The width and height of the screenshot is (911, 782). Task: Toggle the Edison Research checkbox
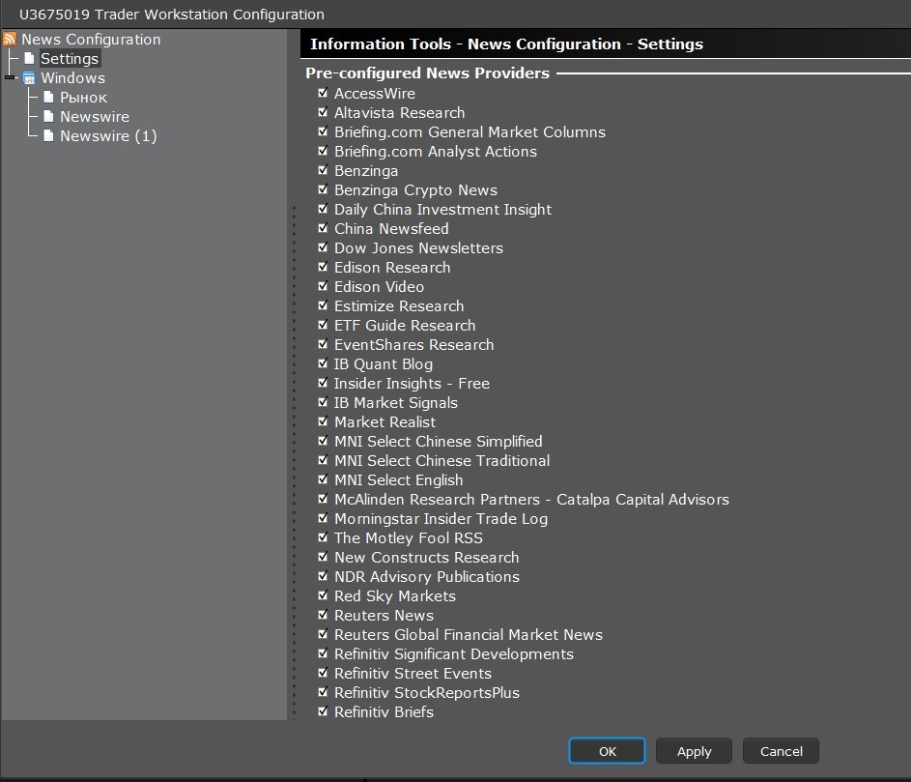coord(323,266)
